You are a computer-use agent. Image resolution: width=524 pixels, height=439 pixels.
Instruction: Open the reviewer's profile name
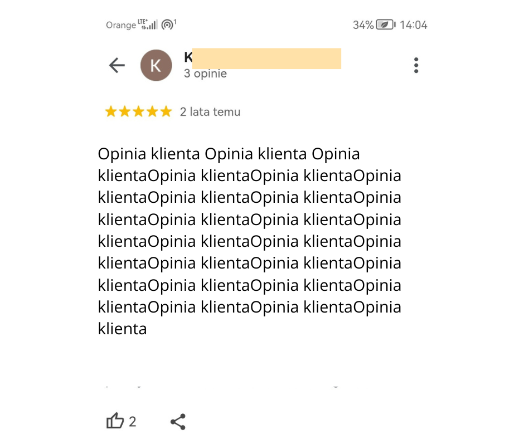pos(262,58)
